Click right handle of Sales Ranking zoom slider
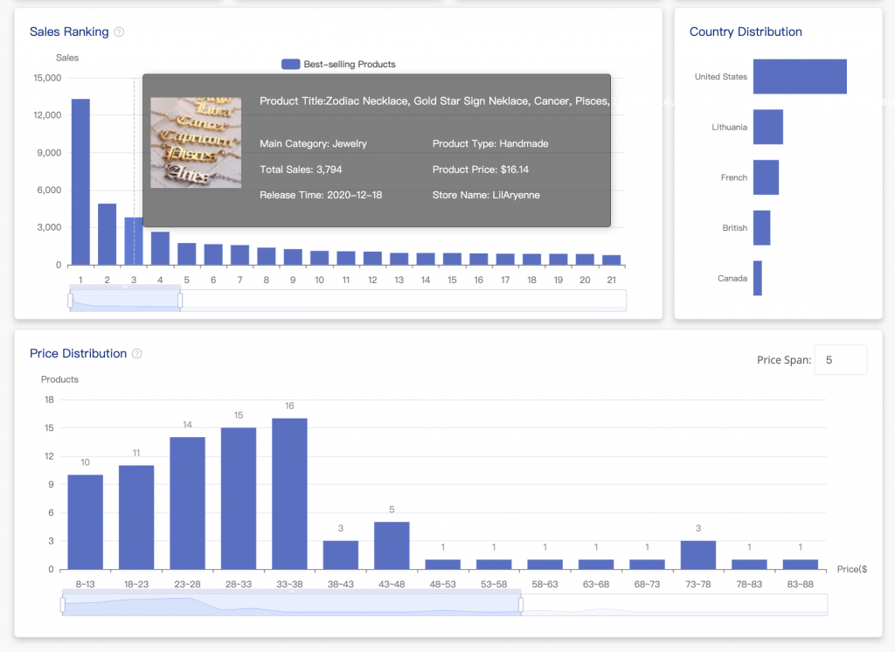Viewport: 895px width, 652px height. point(180,301)
